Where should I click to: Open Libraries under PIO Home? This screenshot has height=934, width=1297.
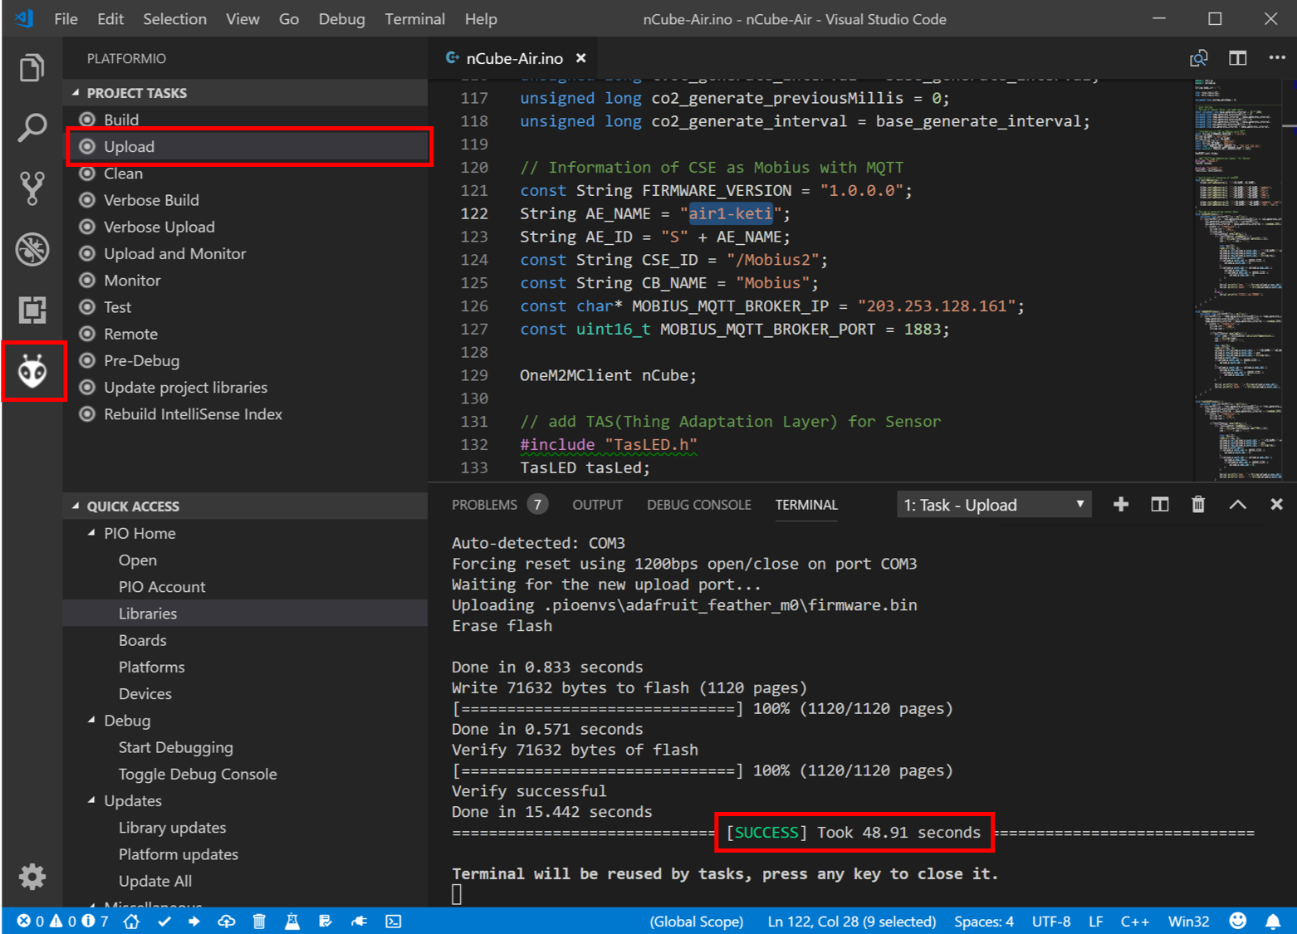247,613
